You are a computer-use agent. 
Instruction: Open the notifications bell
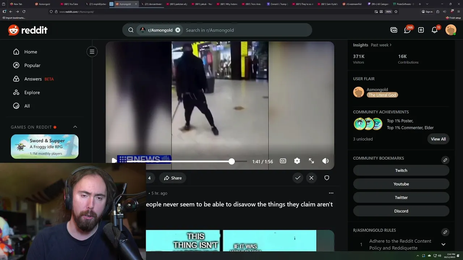click(435, 30)
